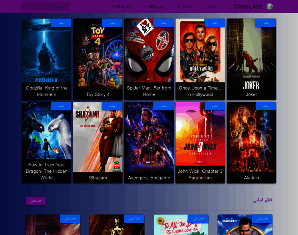Select 'John Wick: Chapter 3 Parabellum' title

pyautogui.click(x=200, y=175)
